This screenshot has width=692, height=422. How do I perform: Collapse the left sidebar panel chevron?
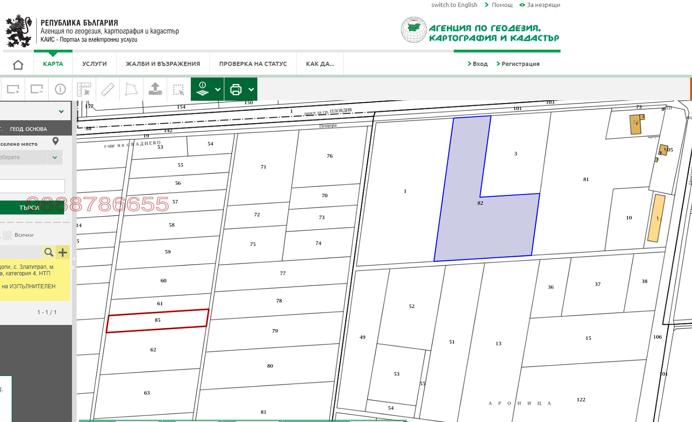[60, 111]
